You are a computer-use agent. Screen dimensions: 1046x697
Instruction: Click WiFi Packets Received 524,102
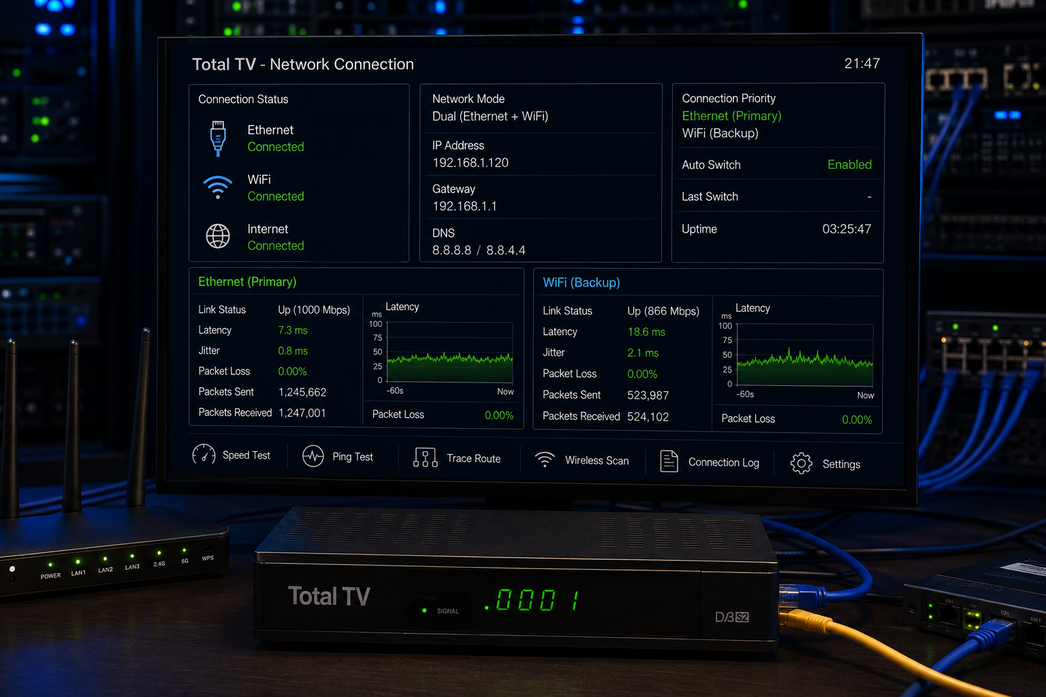click(x=648, y=417)
